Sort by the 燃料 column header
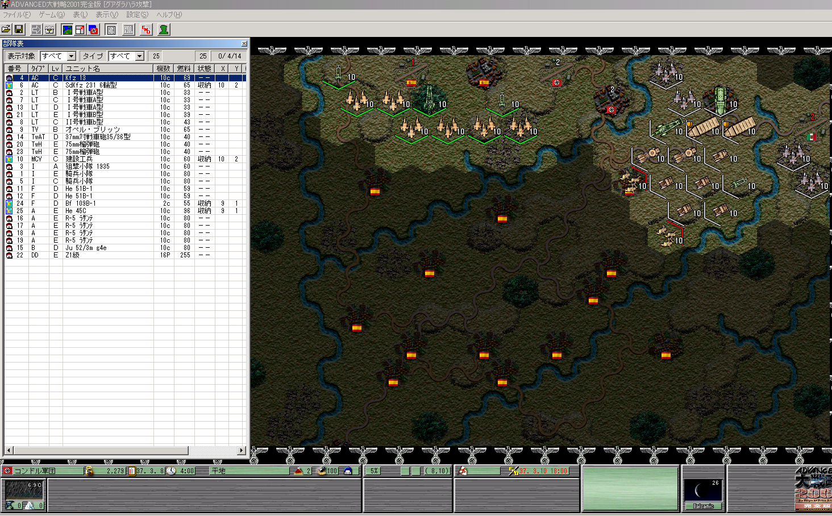Screen dimensions: 832x516 tap(184, 69)
